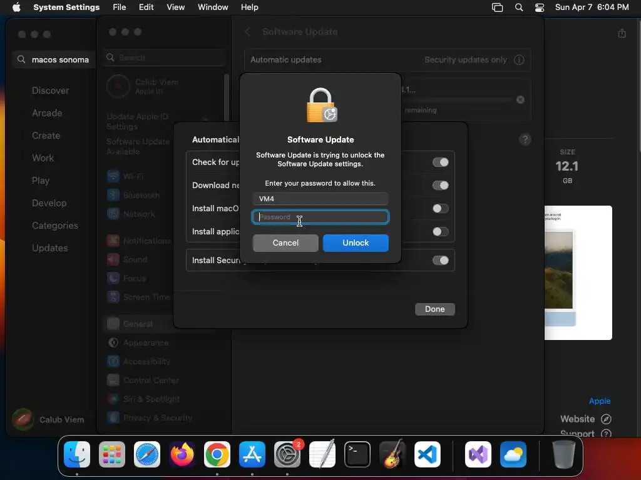641x480 pixels.
Task: Open the Apple menu
Action: 16,7
